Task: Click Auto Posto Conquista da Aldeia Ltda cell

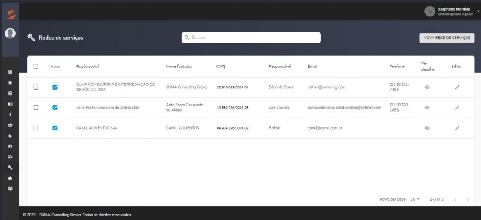Action: [108, 108]
